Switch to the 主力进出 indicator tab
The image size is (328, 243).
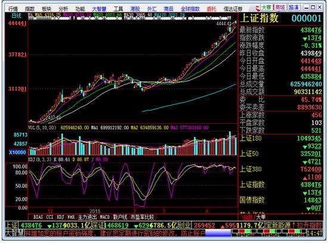[x=87, y=217]
